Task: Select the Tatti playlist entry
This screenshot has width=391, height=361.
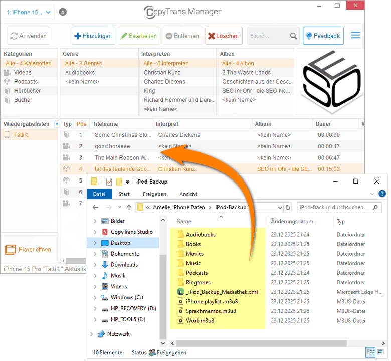Action: click(x=21, y=135)
